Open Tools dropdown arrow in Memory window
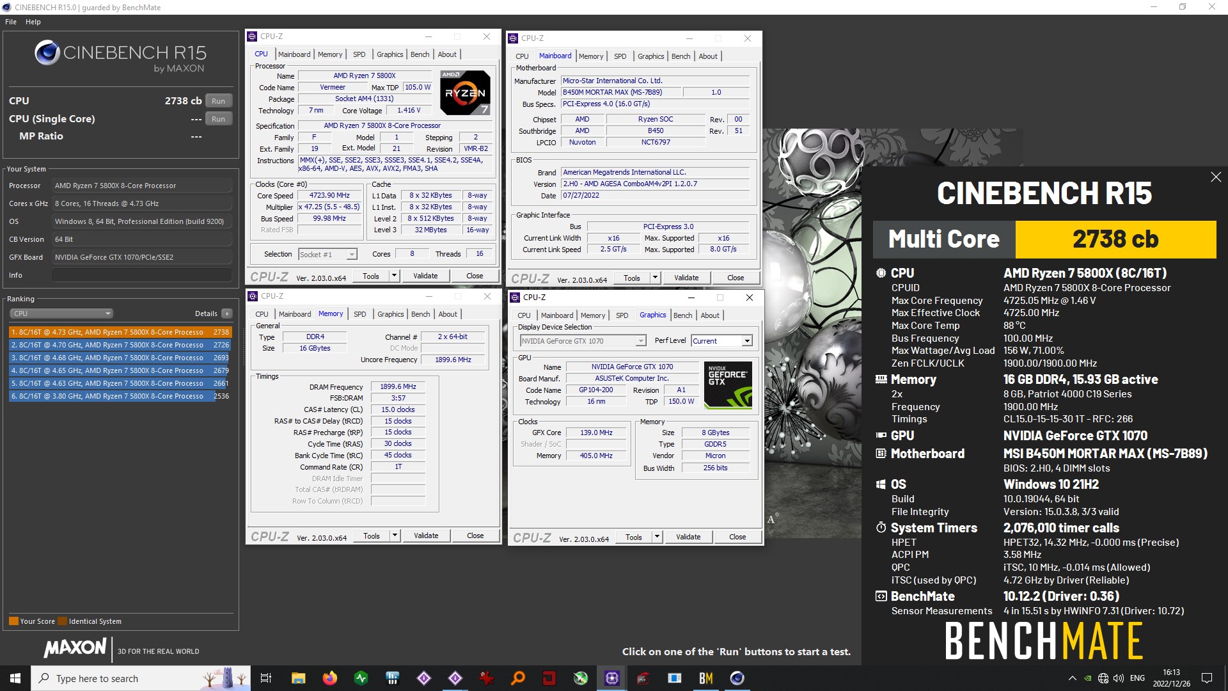 [395, 536]
